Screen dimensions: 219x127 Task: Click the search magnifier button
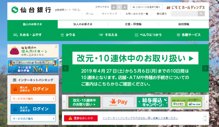pyautogui.click(x=201, y=14)
